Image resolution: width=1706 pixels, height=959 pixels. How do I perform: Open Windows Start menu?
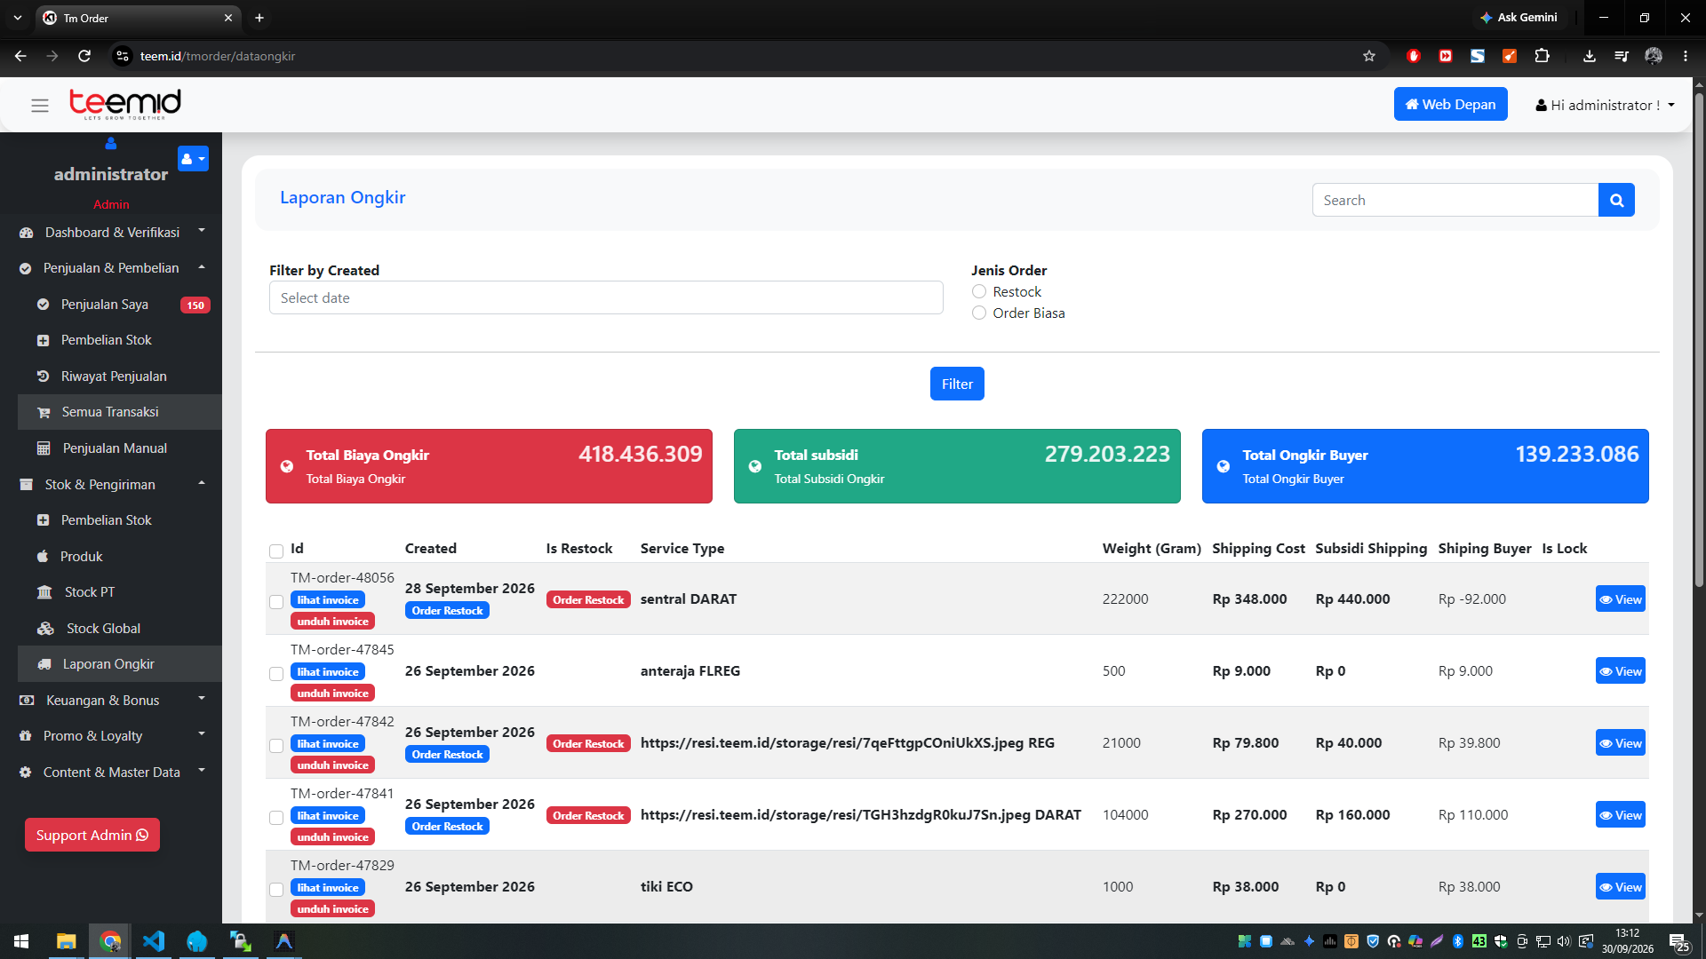point(21,941)
